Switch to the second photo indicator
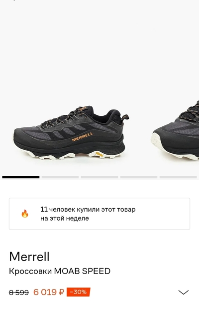This screenshot has height=310, width=199. 60,177
